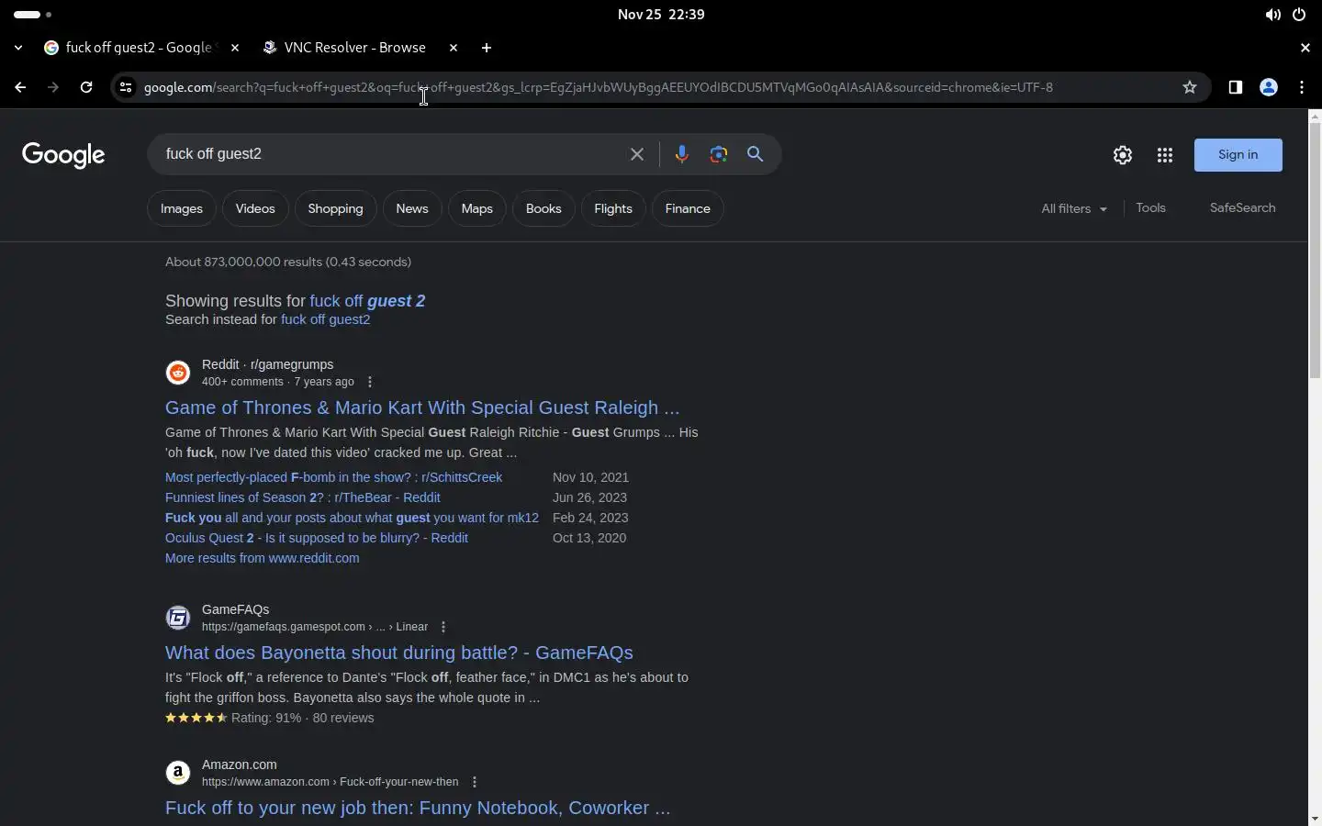Open more options for Amazon result
Image resolution: width=1322 pixels, height=826 pixels.
(475, 782)
